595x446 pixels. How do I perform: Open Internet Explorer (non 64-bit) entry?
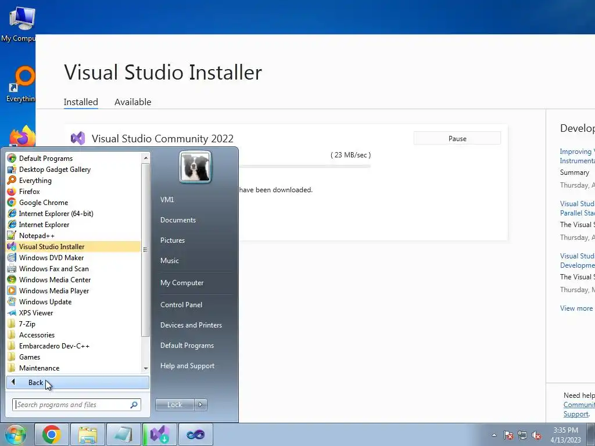(x=73, y=225)
